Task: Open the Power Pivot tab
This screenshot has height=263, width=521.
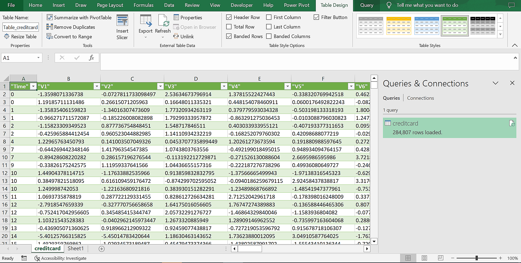Action: pos(297,5)
